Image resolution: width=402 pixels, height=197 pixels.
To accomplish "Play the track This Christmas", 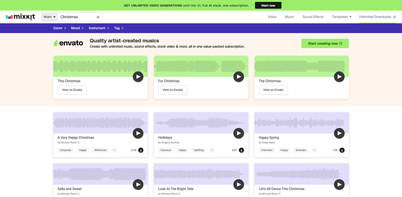I will [138, 77].
